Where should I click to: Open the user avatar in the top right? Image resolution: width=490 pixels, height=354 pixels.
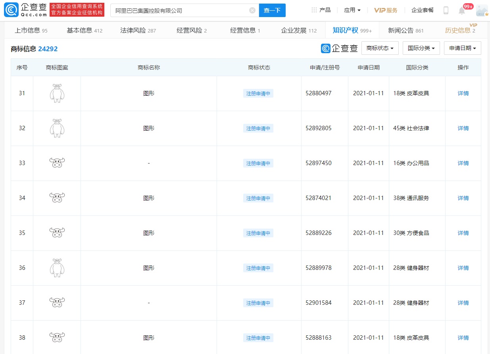(x=482, y=10)
